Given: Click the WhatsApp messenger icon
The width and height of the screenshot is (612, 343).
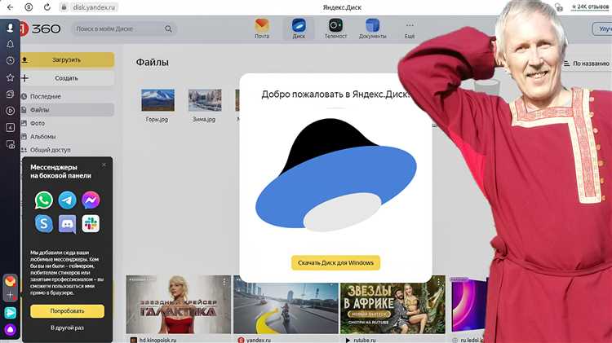Looking at the screenshot, I should (x=44, y=200).
